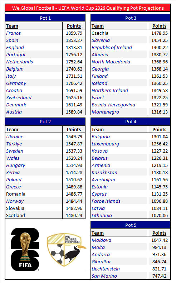
Task: Click the Team column header in Pot 4
Action: tap(98, 130)
